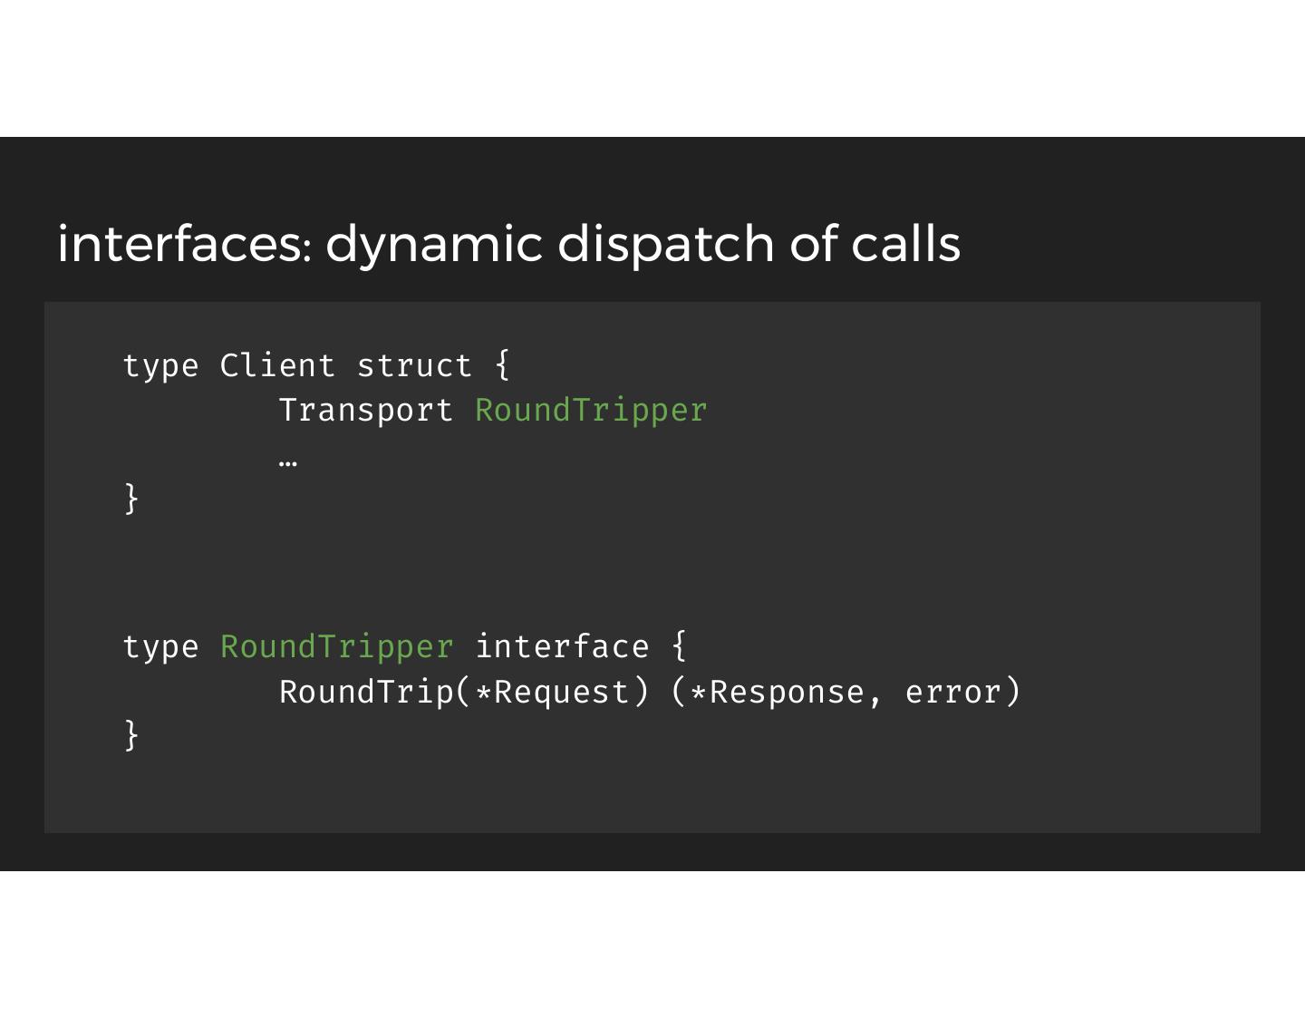Click the closing brace of the interface

[x=131, y=733]
